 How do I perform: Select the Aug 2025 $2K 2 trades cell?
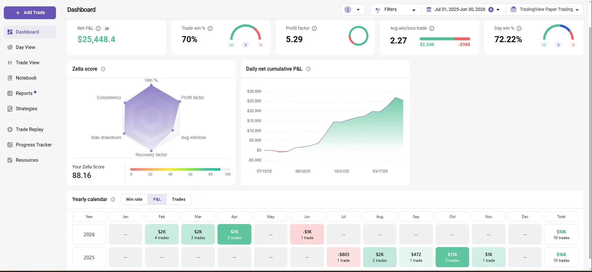[x=380, y=257]
